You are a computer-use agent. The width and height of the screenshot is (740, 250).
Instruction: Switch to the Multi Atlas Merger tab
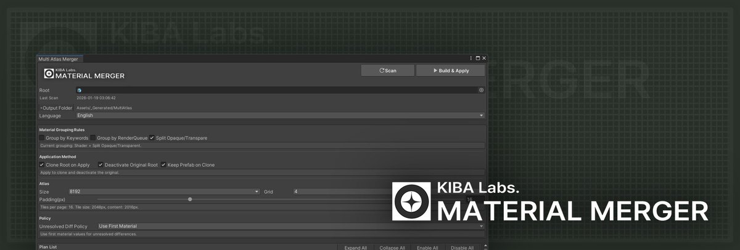coord(59,58)
